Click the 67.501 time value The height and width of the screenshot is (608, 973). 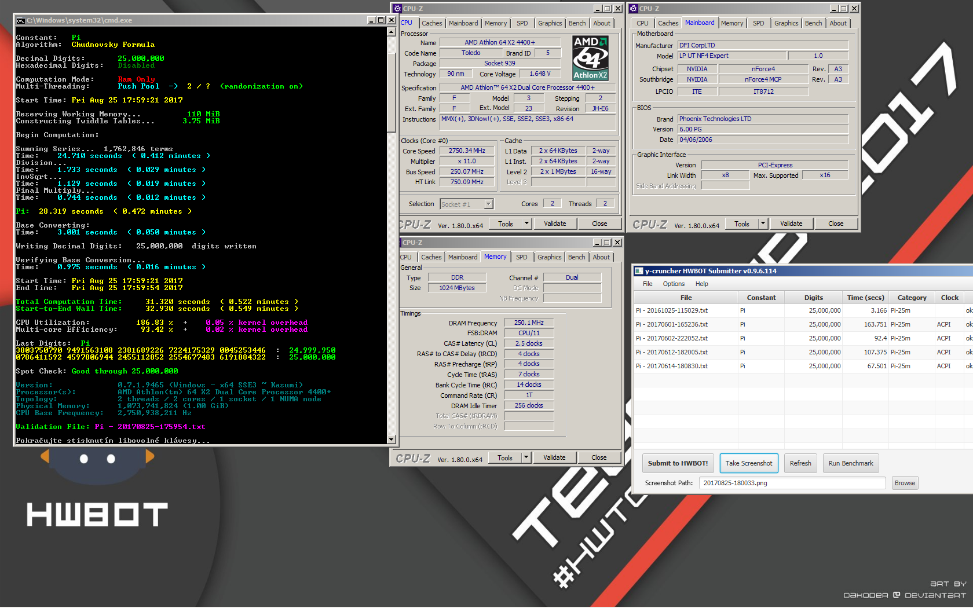877,366
